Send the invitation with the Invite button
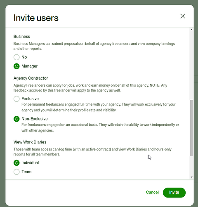Screen dimensions: 198x207 174,193
